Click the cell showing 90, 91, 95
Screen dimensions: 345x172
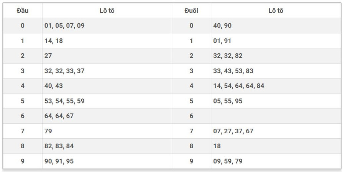[x=59, y=161]
